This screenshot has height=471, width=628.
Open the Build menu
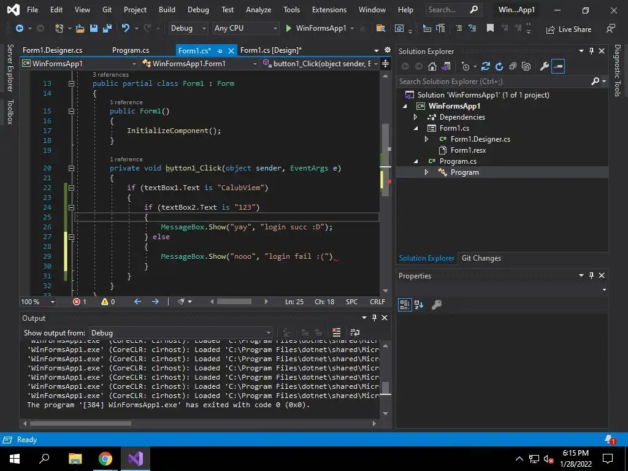click(x=167, y=10)
